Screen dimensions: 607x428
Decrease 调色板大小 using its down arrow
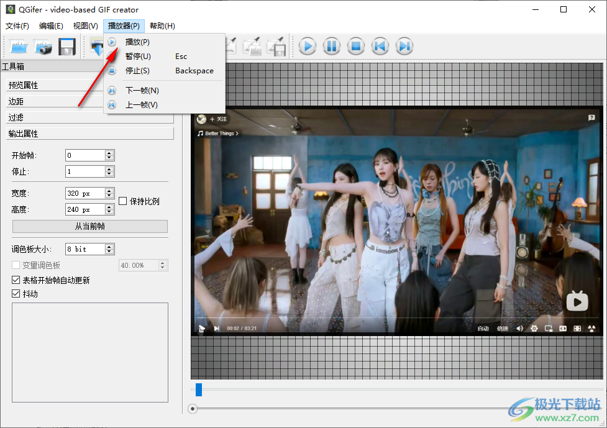pos(109,252)
